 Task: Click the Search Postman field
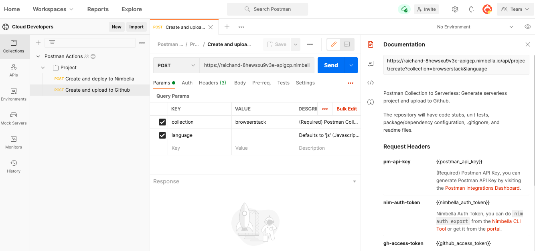point(267,9)
